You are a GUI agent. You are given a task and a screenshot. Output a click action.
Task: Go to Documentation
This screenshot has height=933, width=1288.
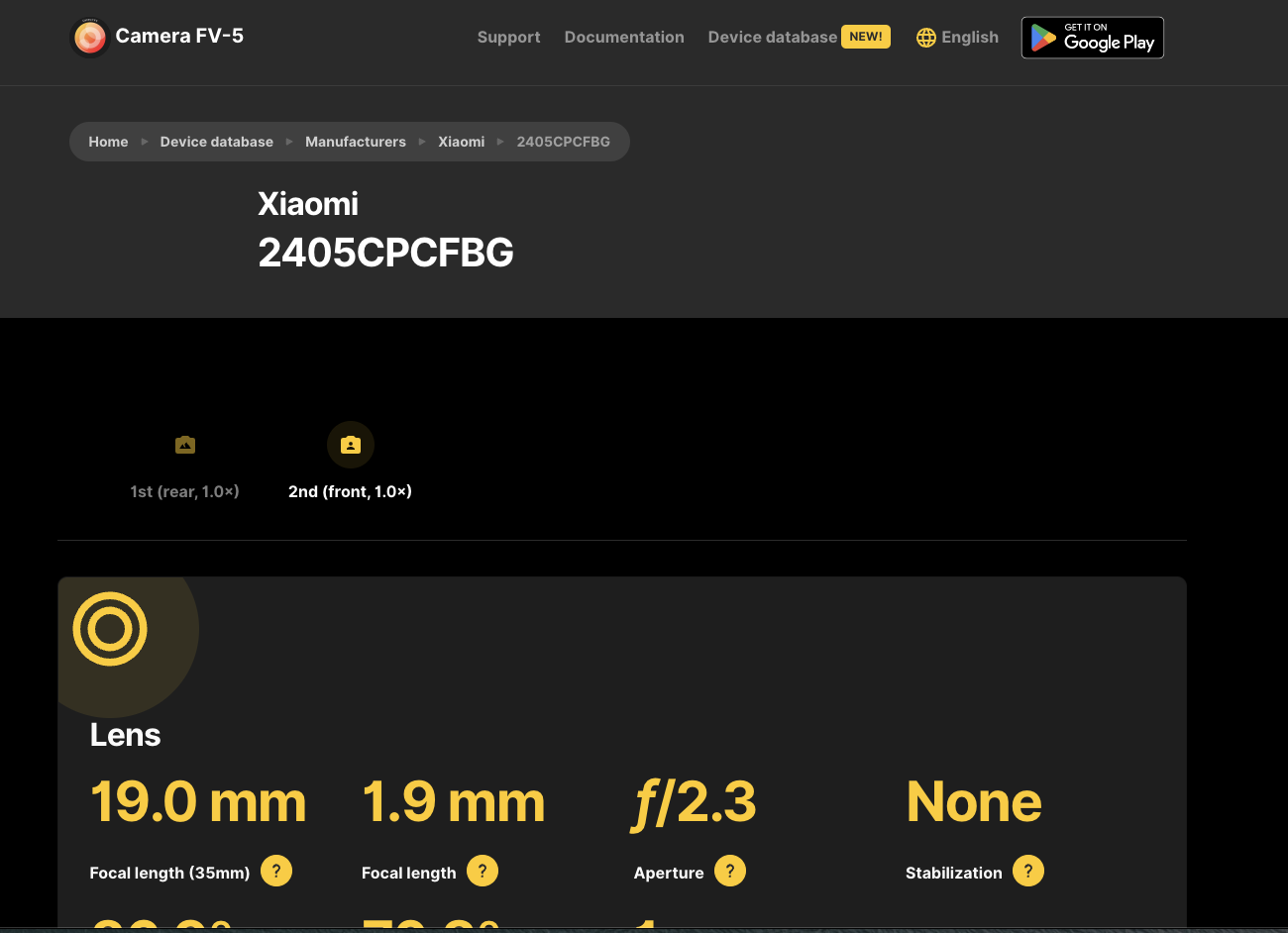click(x=624, y=37)
